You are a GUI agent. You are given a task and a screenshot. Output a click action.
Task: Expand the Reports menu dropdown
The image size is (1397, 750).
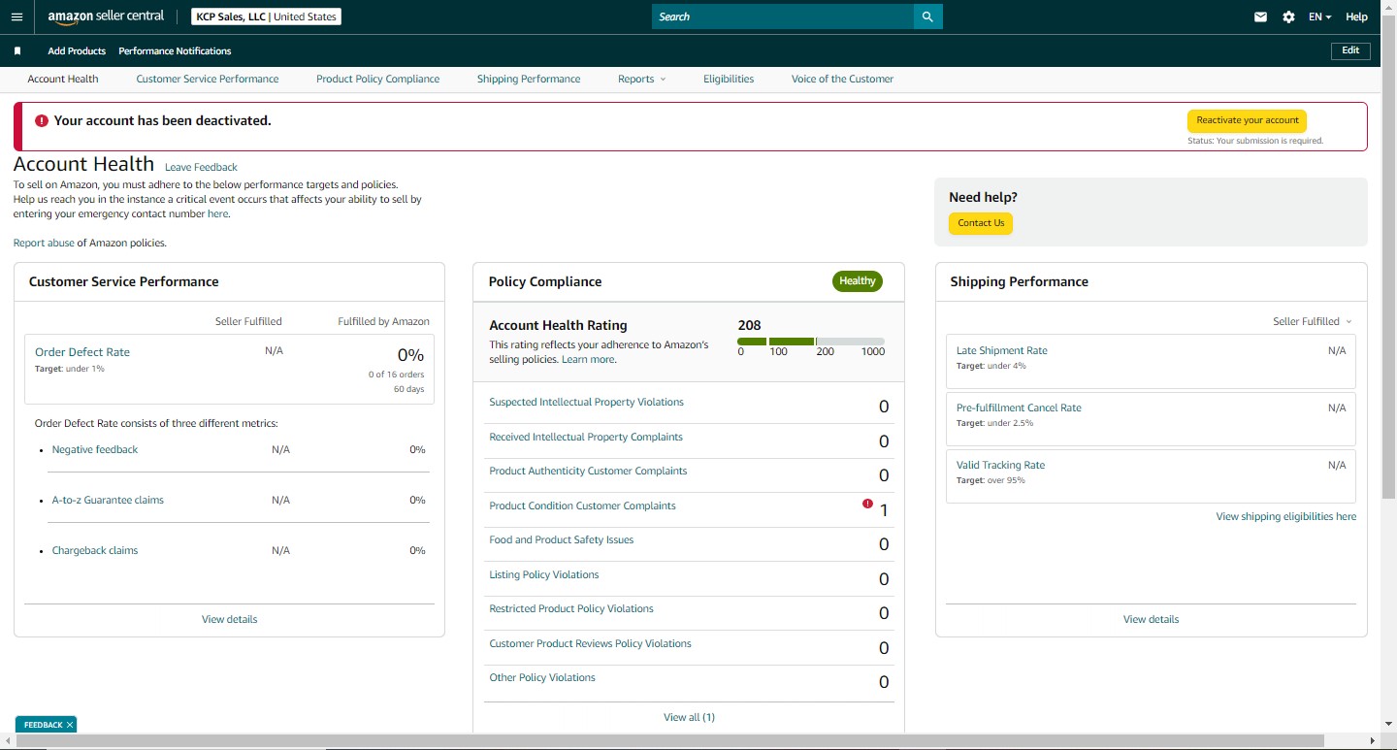(x=641, y=79)
